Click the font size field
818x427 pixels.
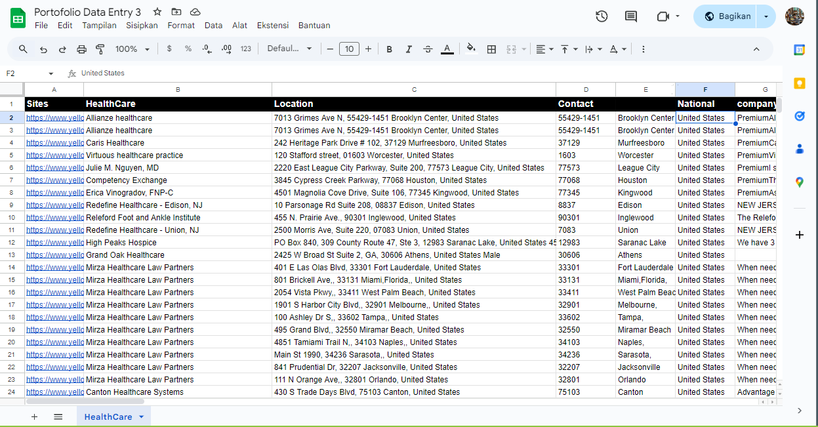349,49
